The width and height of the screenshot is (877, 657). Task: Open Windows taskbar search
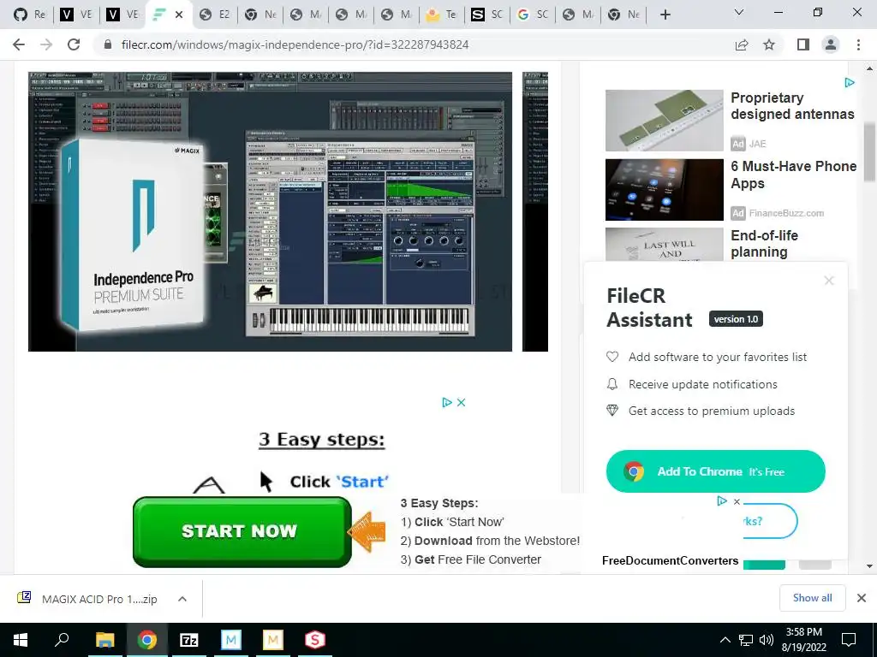(x=62, y=640)
